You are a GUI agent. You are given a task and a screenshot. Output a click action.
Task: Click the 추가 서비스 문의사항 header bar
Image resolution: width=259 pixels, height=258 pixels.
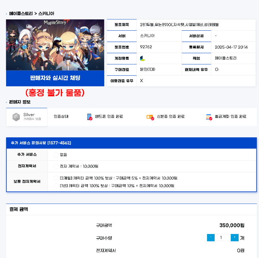131,143
